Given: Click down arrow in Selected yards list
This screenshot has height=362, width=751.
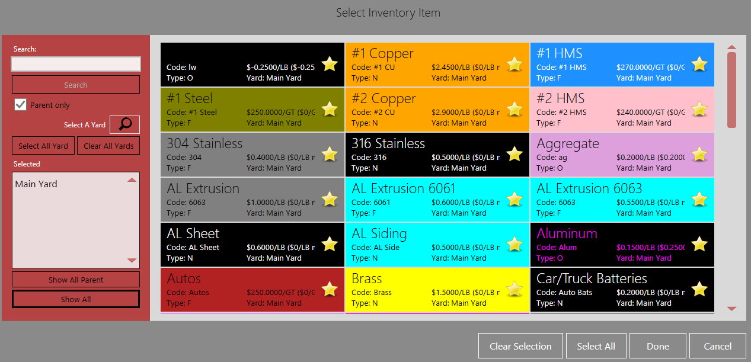Looking at the screenshot, I should coord(132,260).
